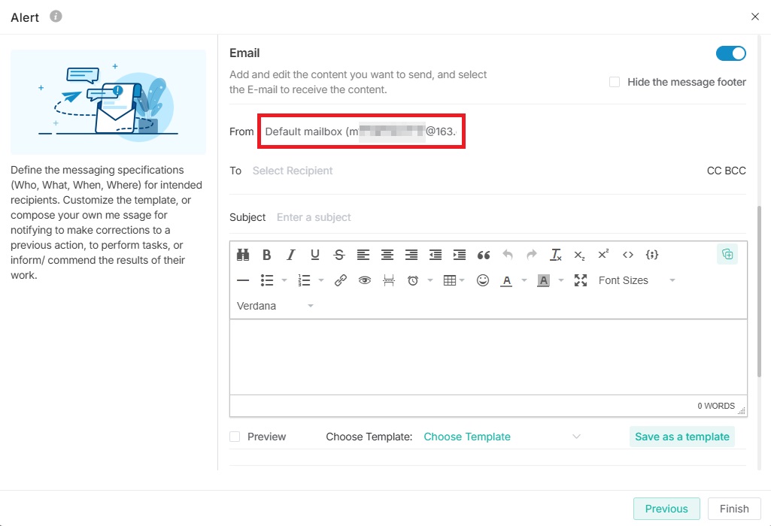Insert a link with the chain icon
The width and height of the screenshot is (771, 526).
coord(341,280)
